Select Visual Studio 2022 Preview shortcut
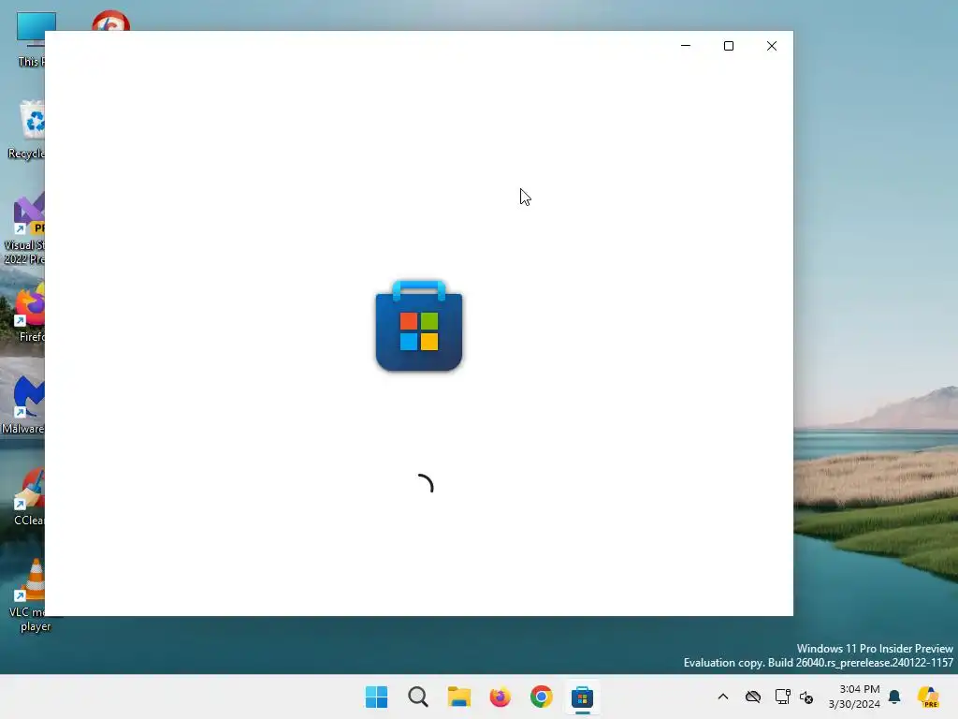 pyautogui.click(x=25, y=228)
